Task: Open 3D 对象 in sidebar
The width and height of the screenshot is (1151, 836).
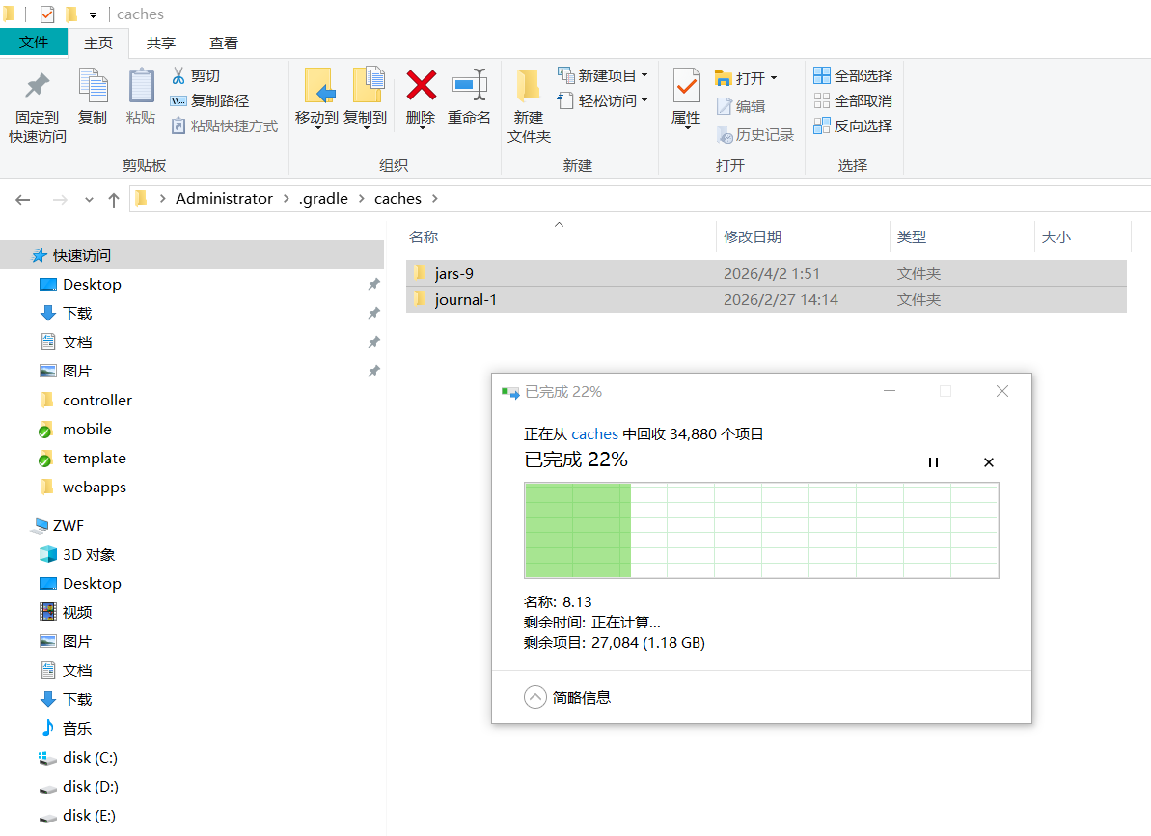Action: 88,555
